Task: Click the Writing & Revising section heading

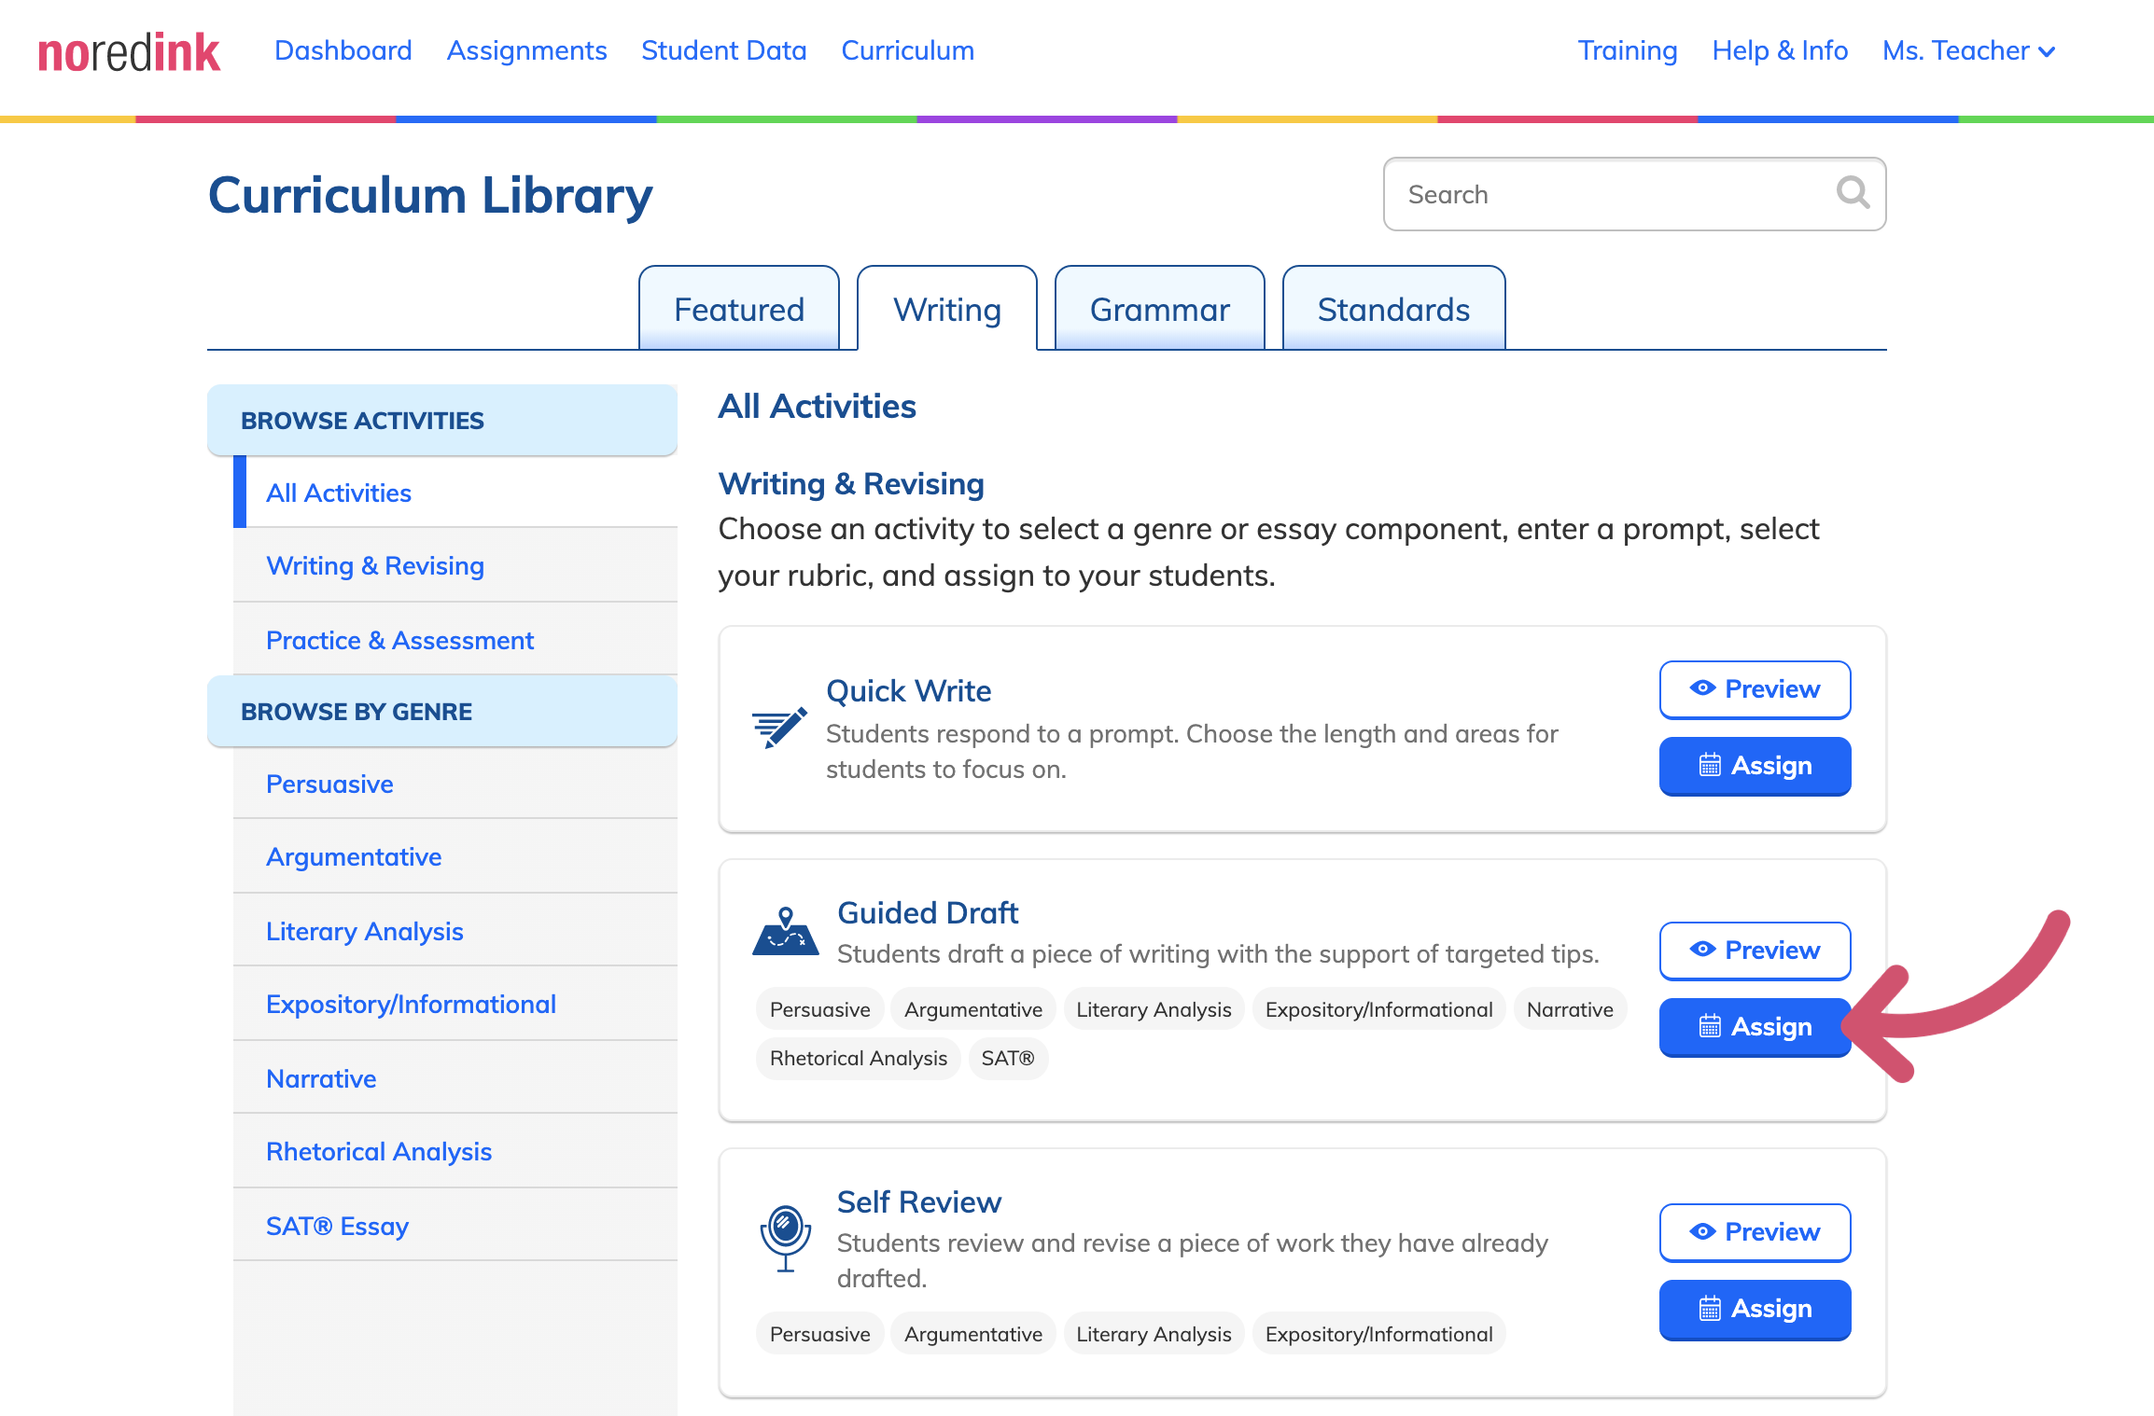Action: (x=851, y=483)
